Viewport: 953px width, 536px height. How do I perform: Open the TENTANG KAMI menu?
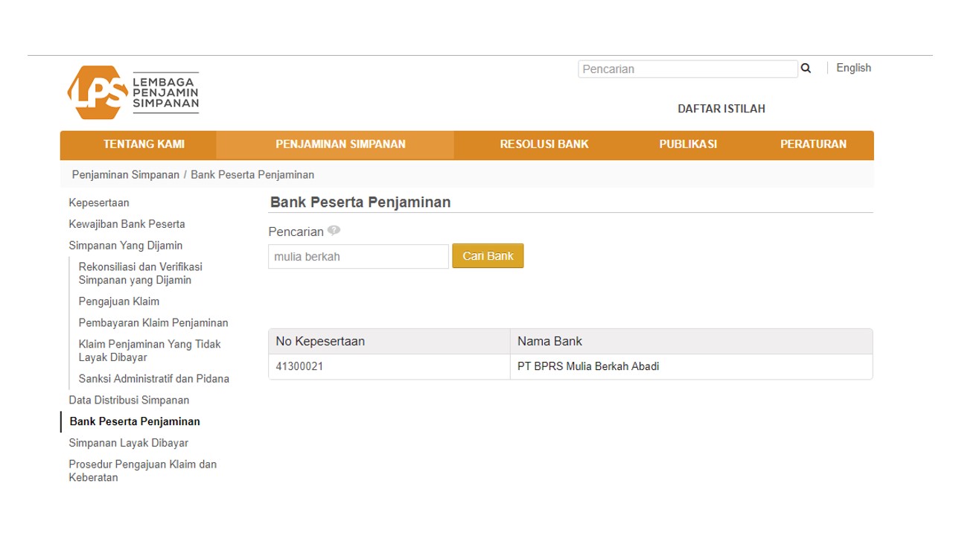point(144,144)
